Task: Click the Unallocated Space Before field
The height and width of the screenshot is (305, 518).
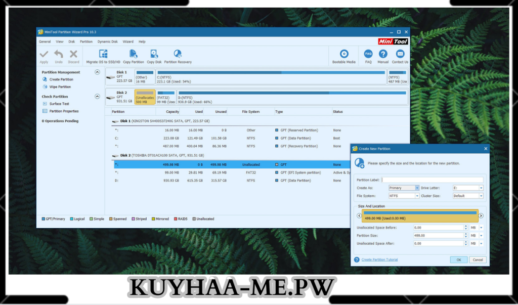Action: pos(439,228)
